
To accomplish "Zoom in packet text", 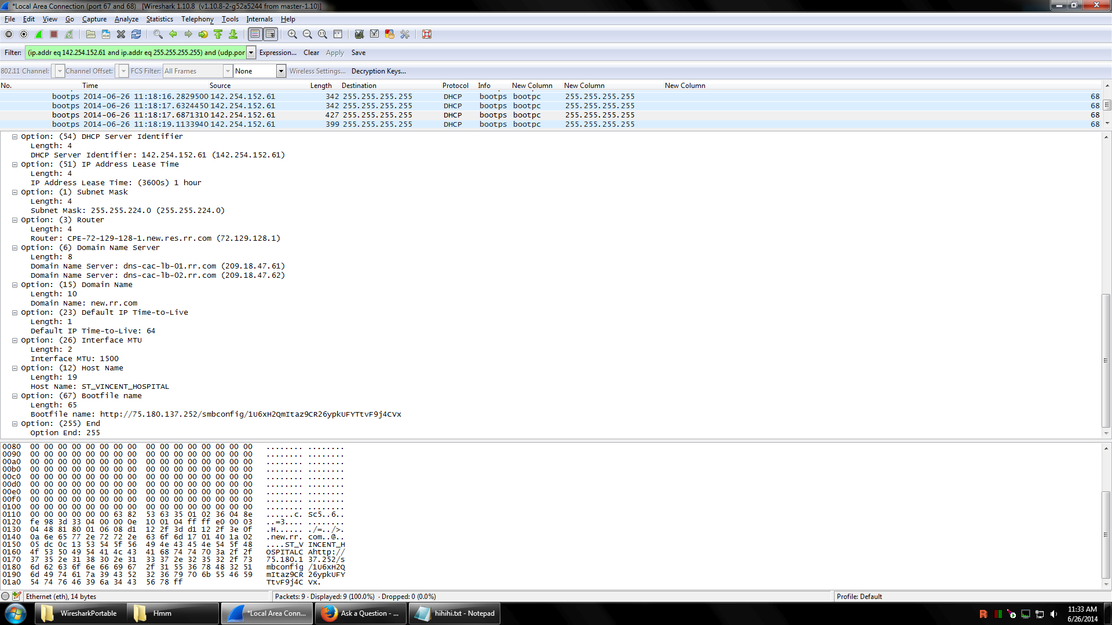I will coord(292,34).
